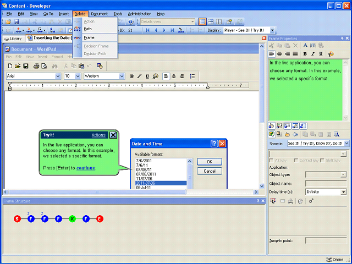The width and height of the screenshot is (352, 264).
Task: Select the 2011-07-06 date format
Action: 161,183
